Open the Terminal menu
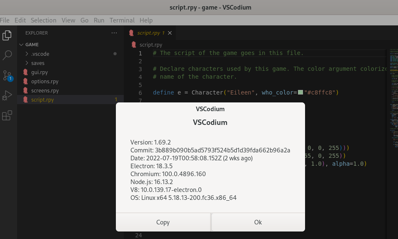The height and width of the screenshot is (239, 398). pos(122,20)
